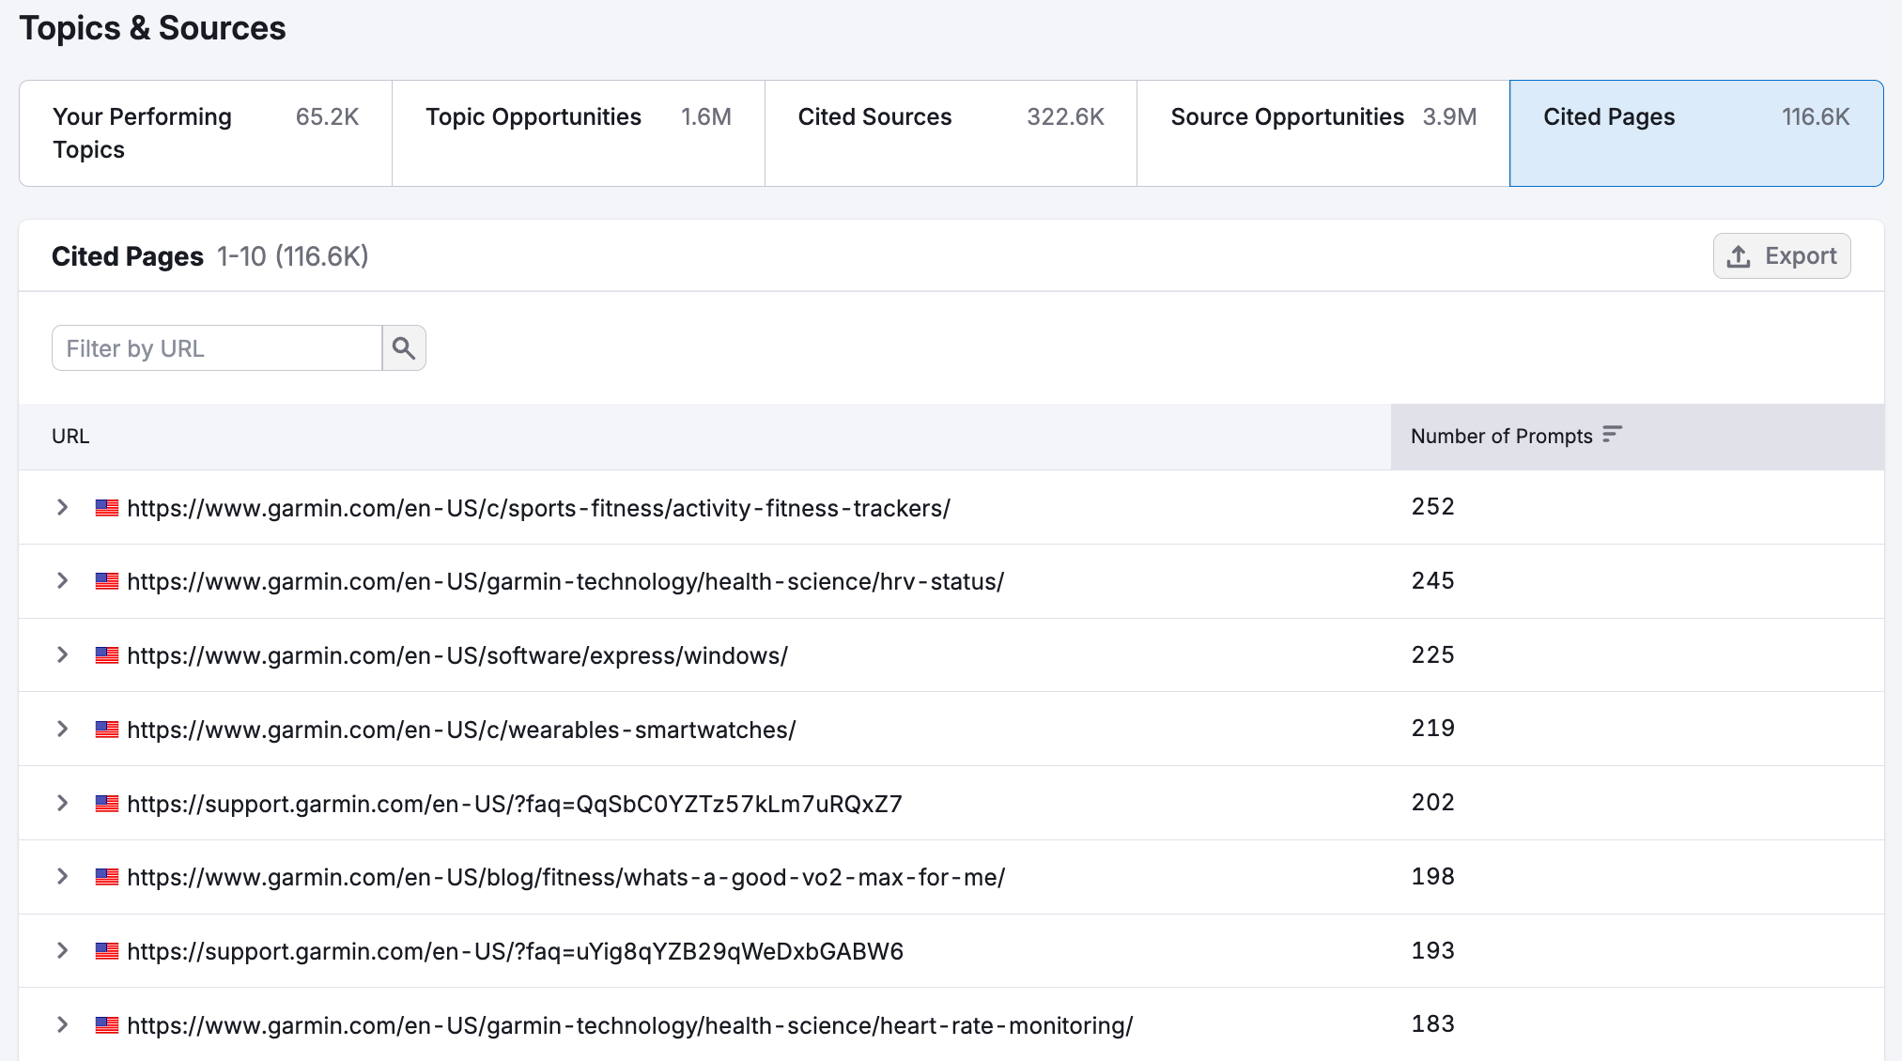Open the software/express/windows URL
Image resolution: width=1902 pixels, height=1061 pixels.
[457, 655]
